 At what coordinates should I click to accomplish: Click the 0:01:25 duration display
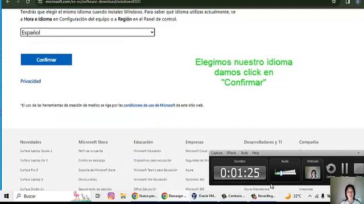pos(240,173)
